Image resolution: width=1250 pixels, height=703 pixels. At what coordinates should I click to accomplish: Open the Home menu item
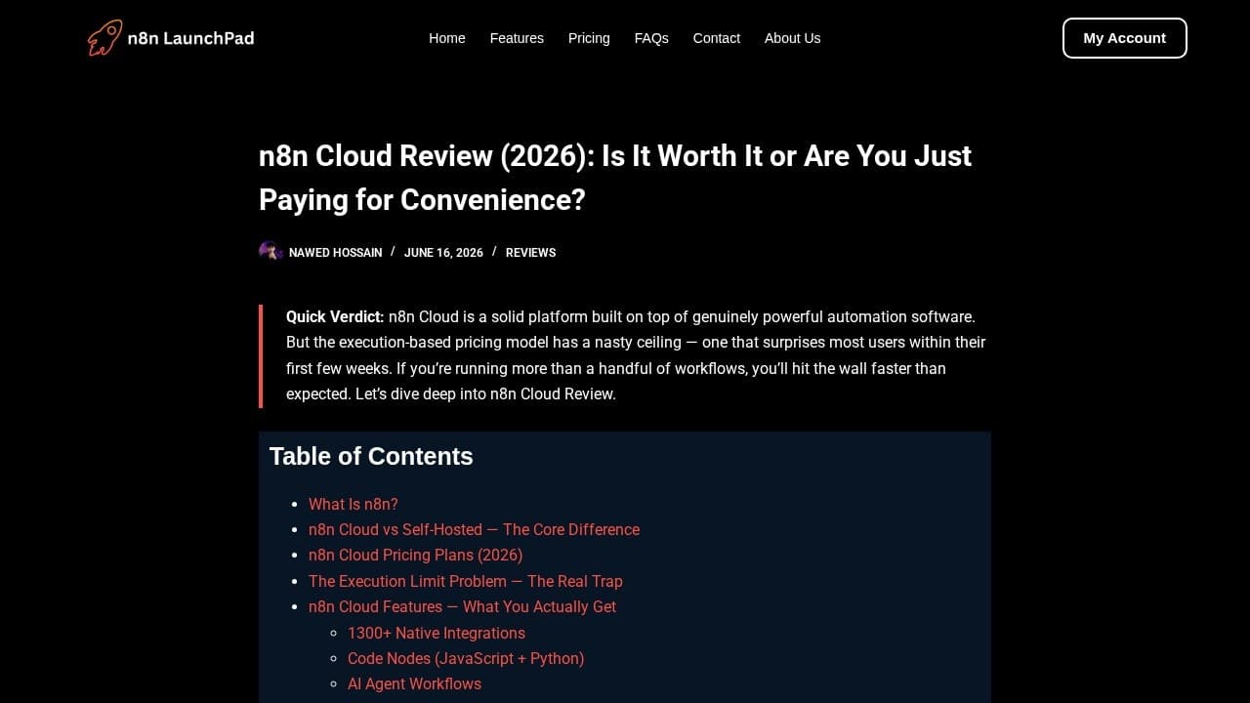click(x=447, y=38)
